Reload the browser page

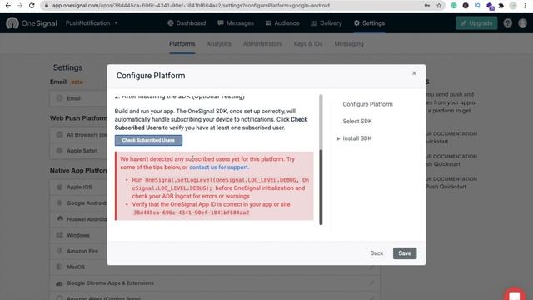coord(32,6)
